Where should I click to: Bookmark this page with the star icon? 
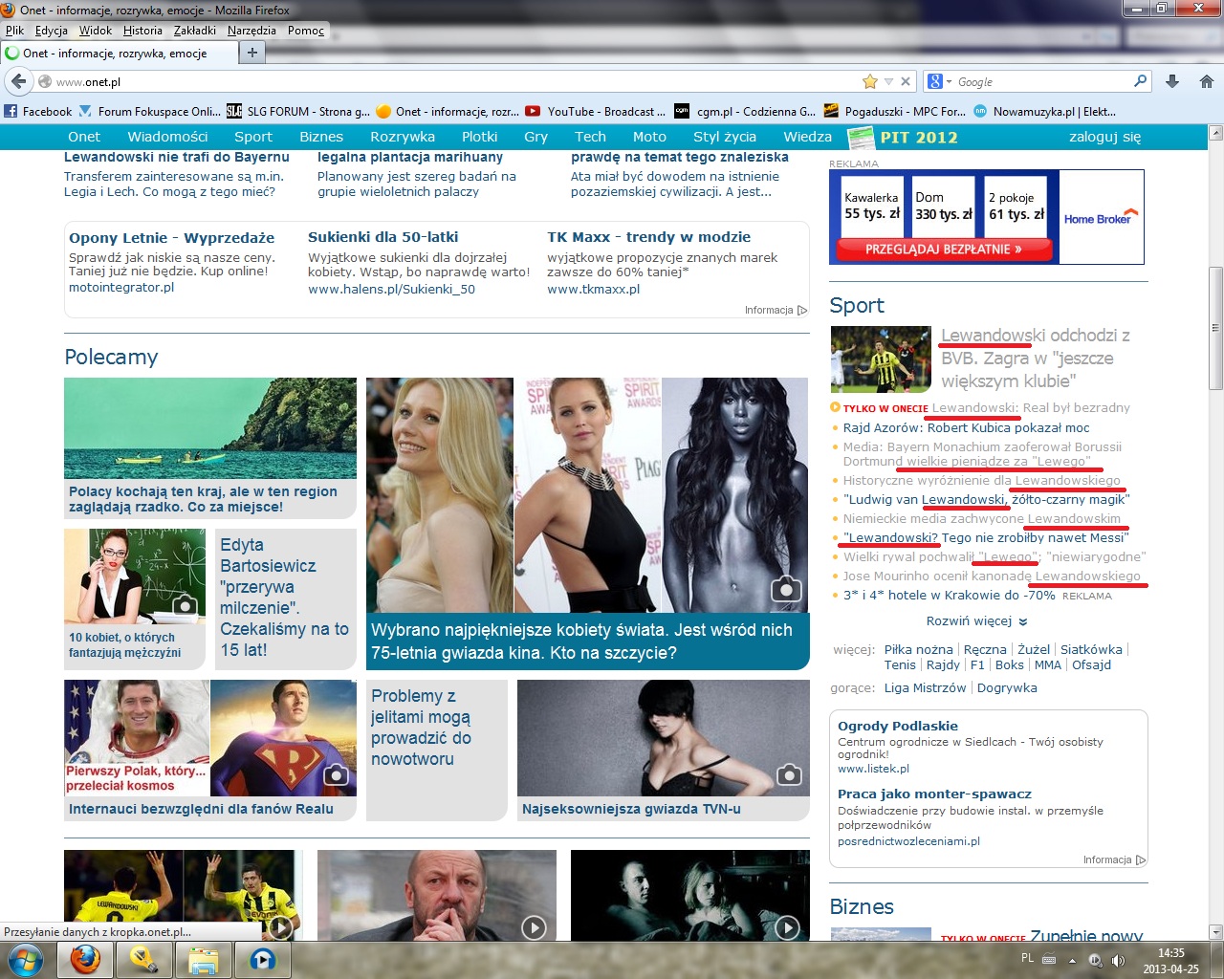pos(869,81)
